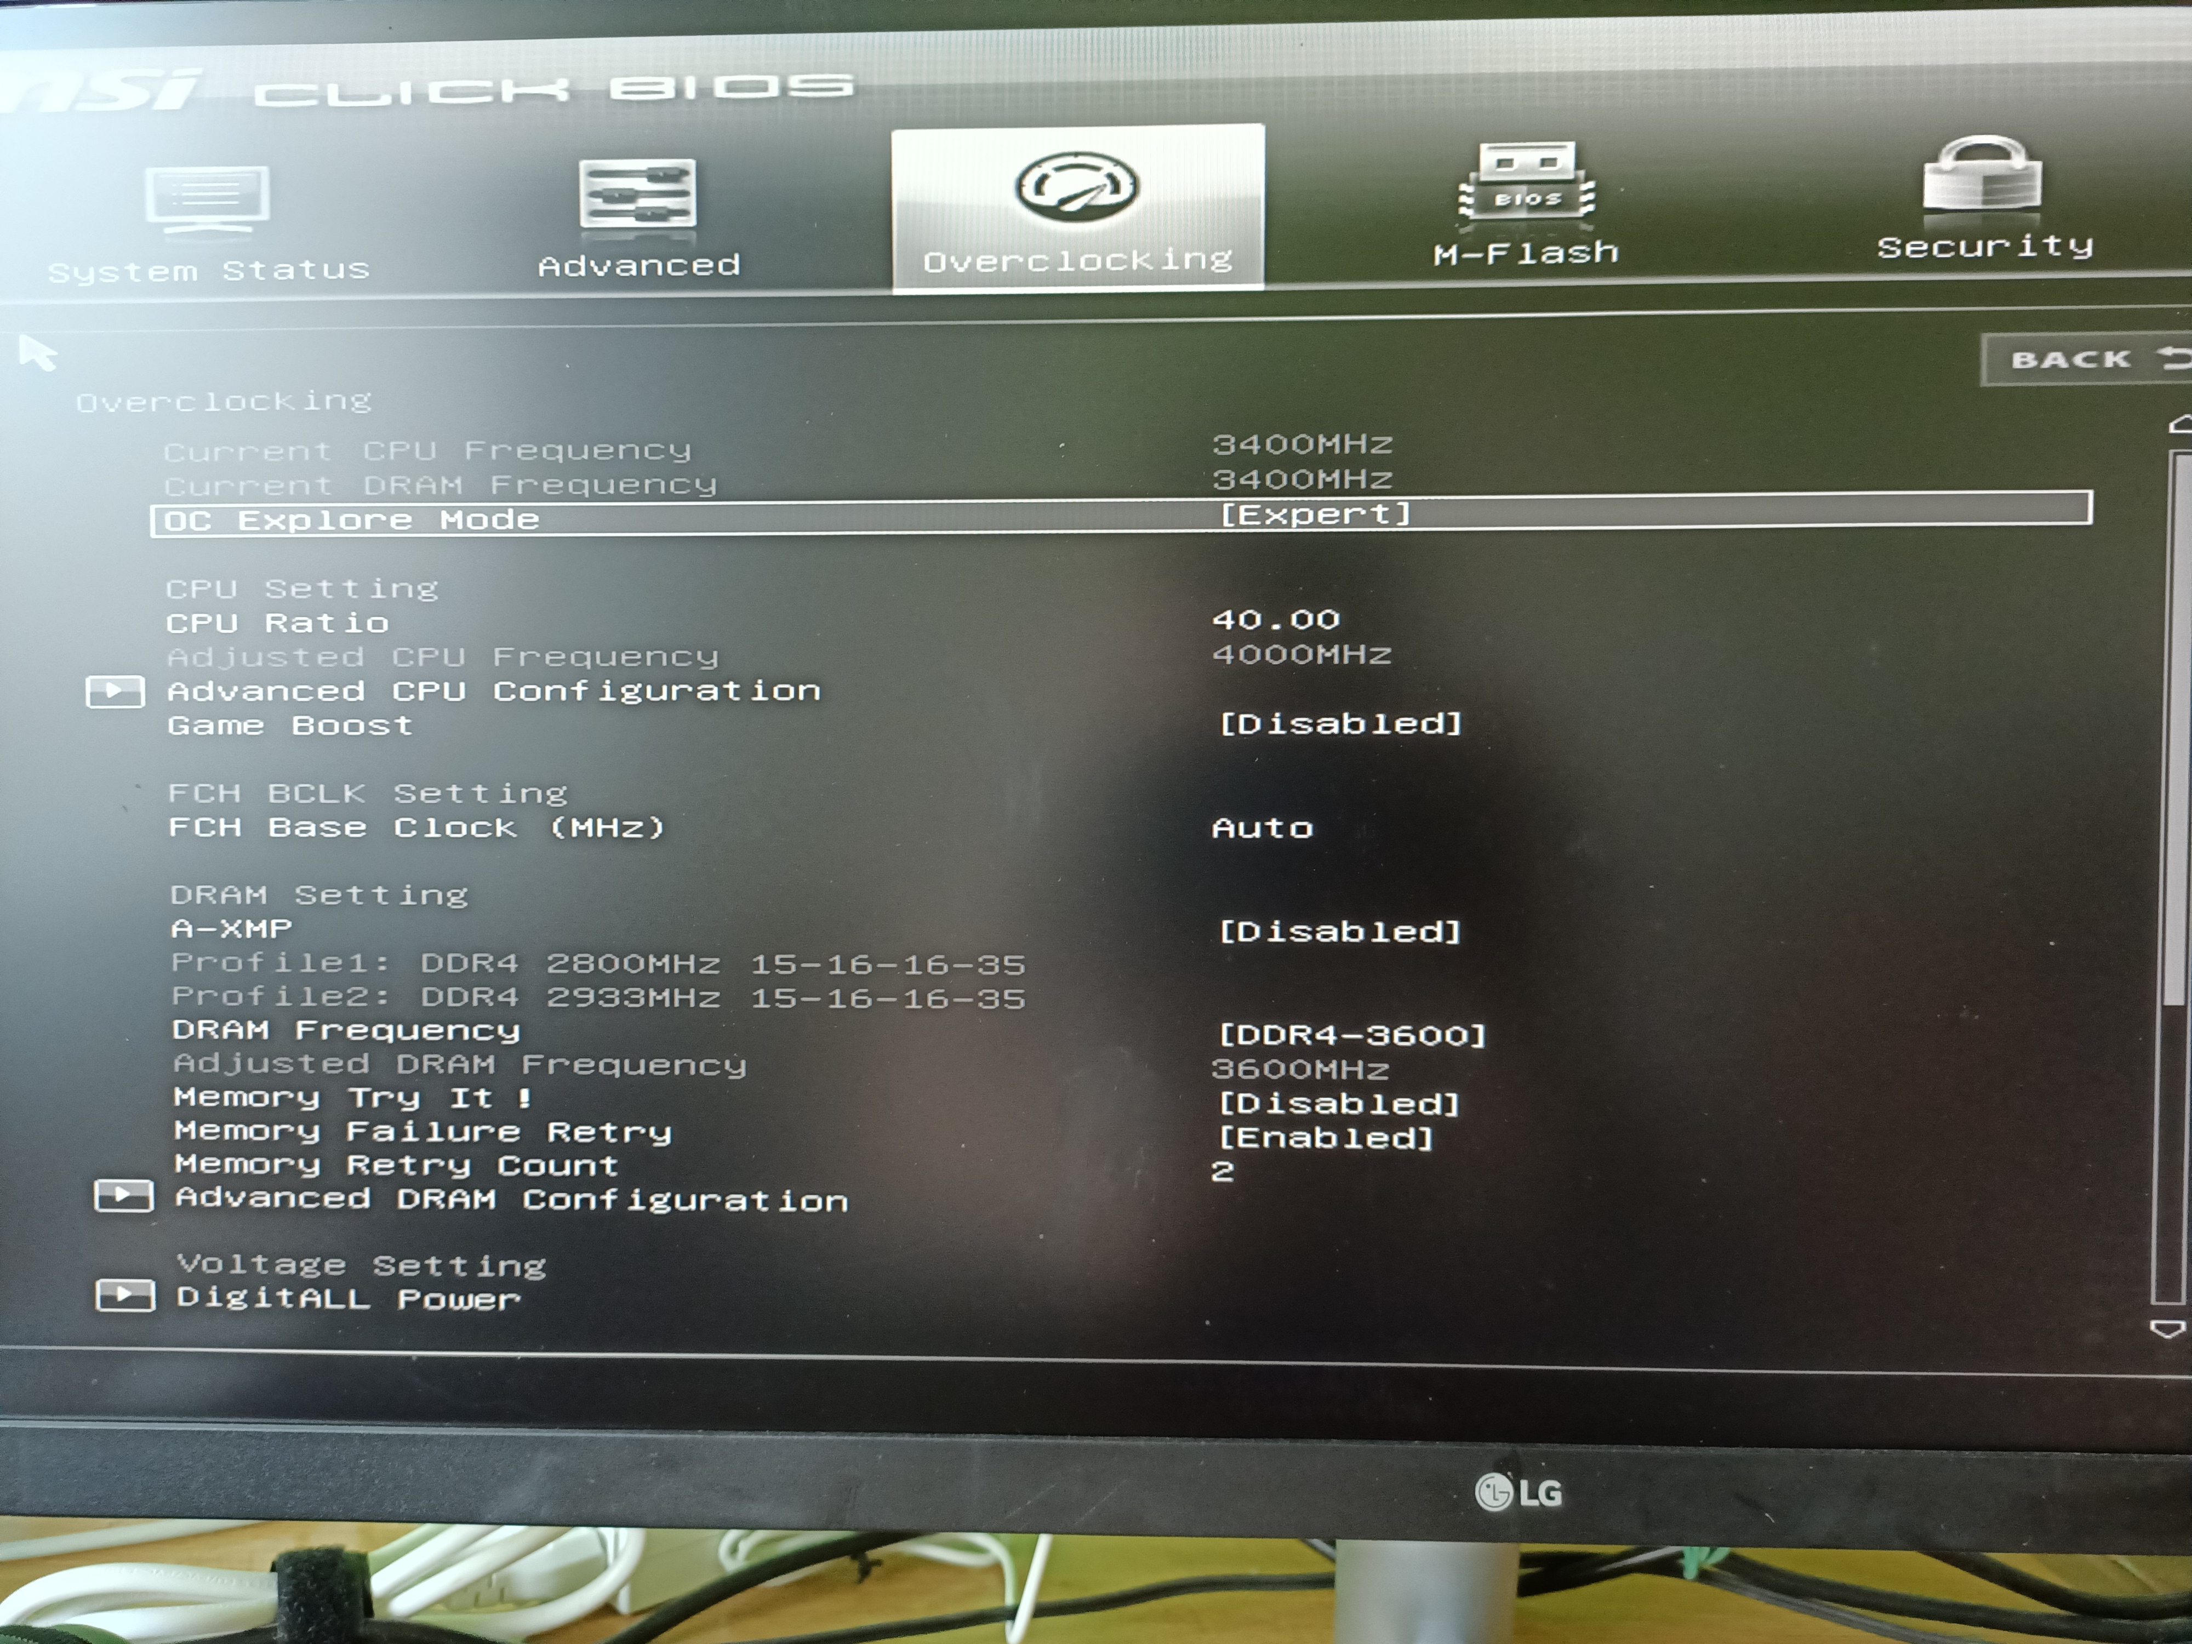This screenshot has width=2192, height=1644.
Task: Edit the CPU Ratio 40.00 value
Action: (x=1275, y=619)
